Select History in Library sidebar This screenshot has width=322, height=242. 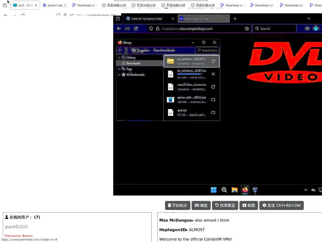(140, 58)
